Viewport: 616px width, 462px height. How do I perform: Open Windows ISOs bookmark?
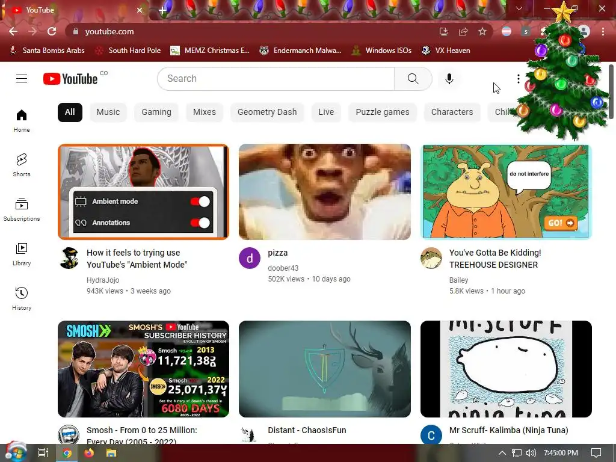[381, 51]
